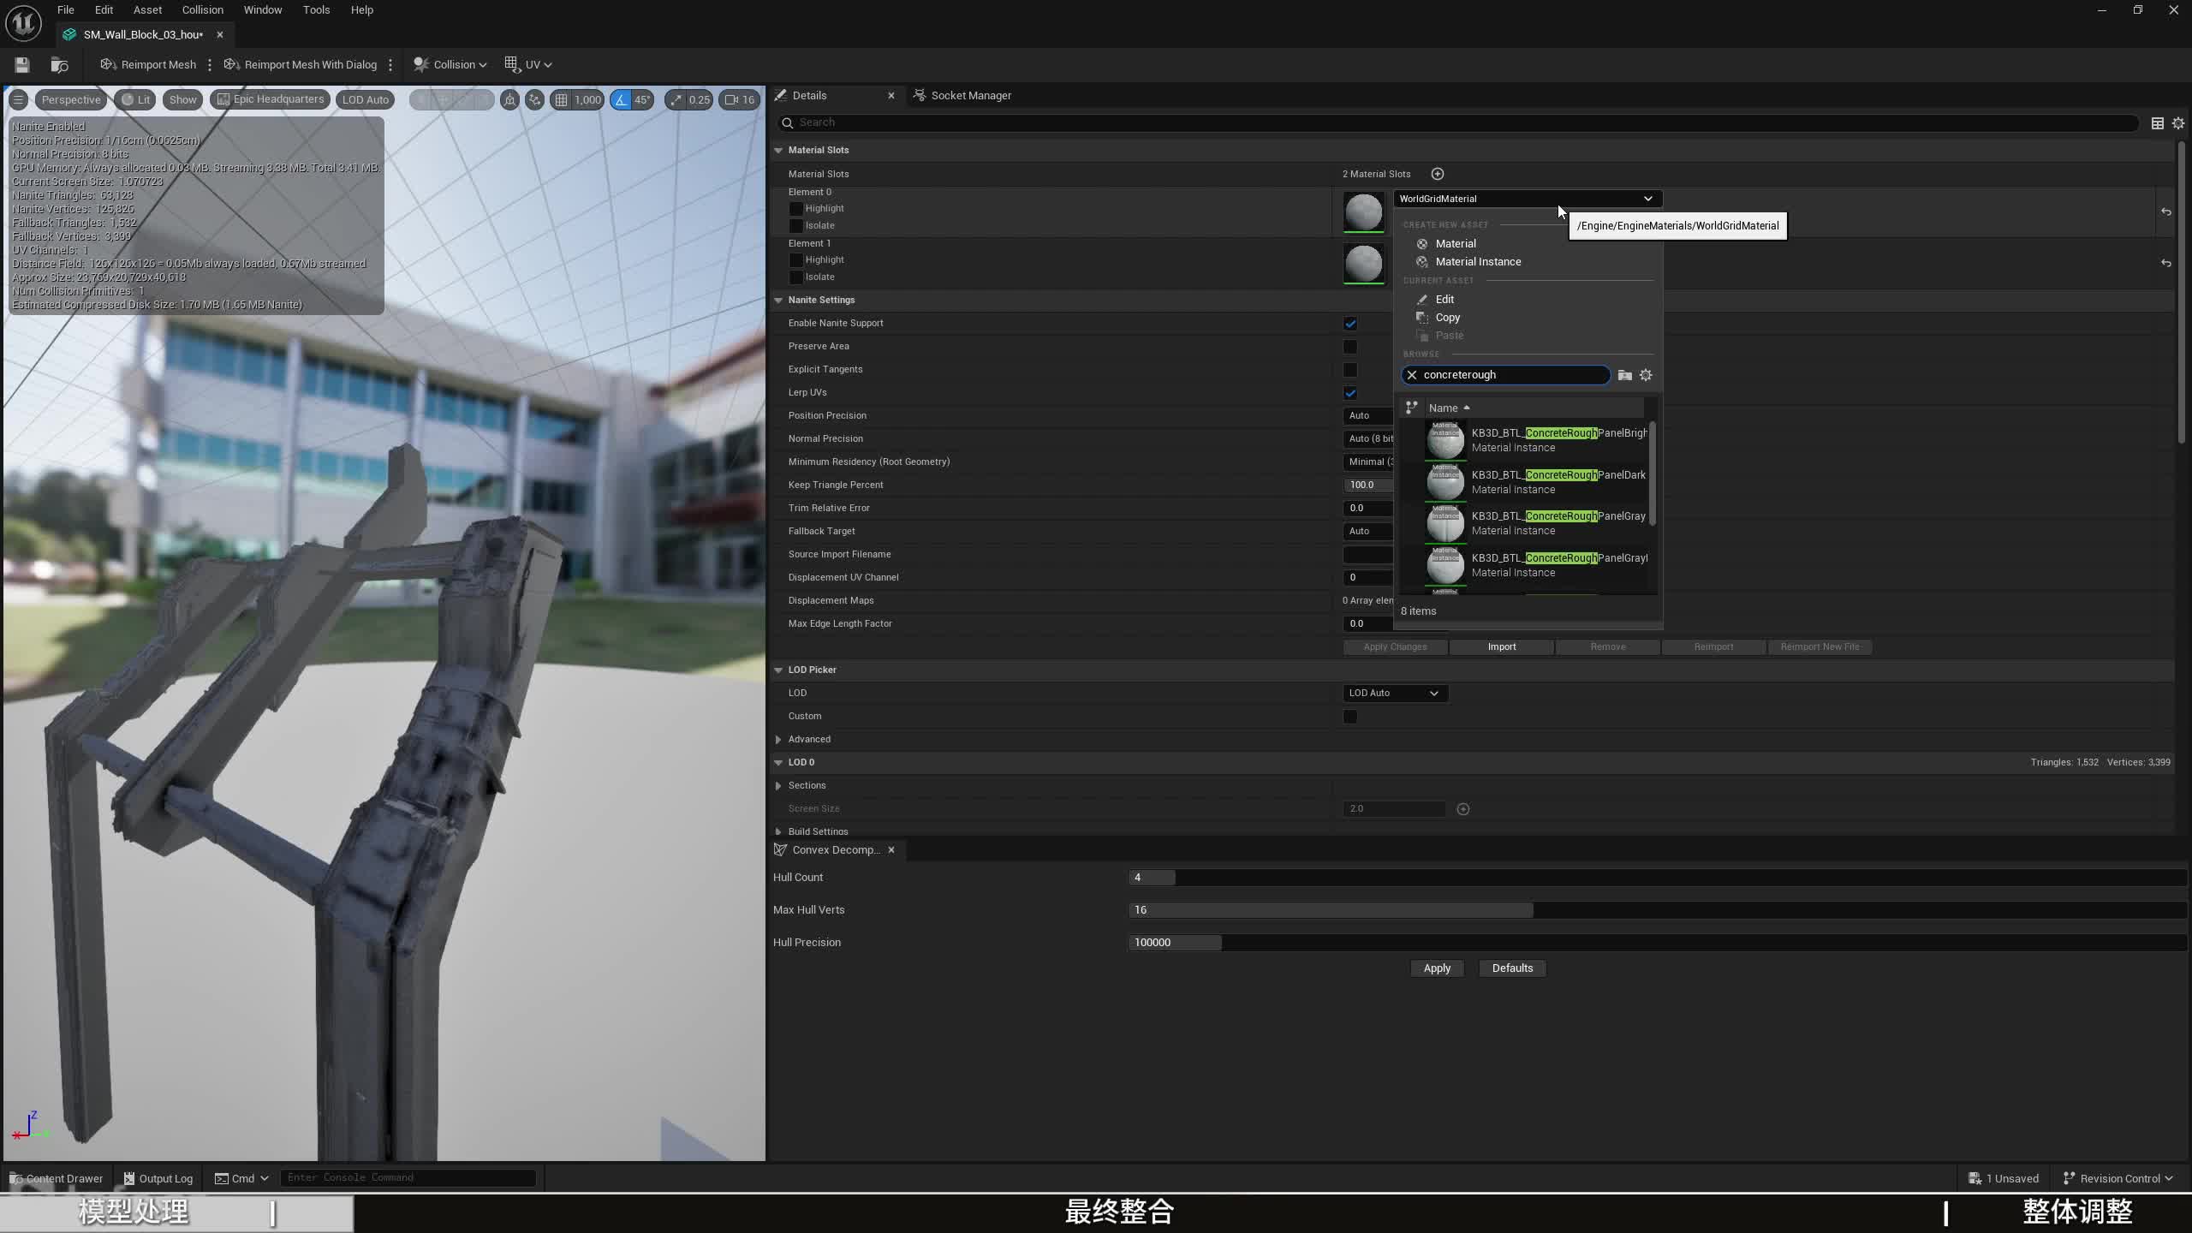This screenshot has height=1233, width=2192.
Task: Click the angle snapping toggle icon
Action: click(x=621, y=100)
